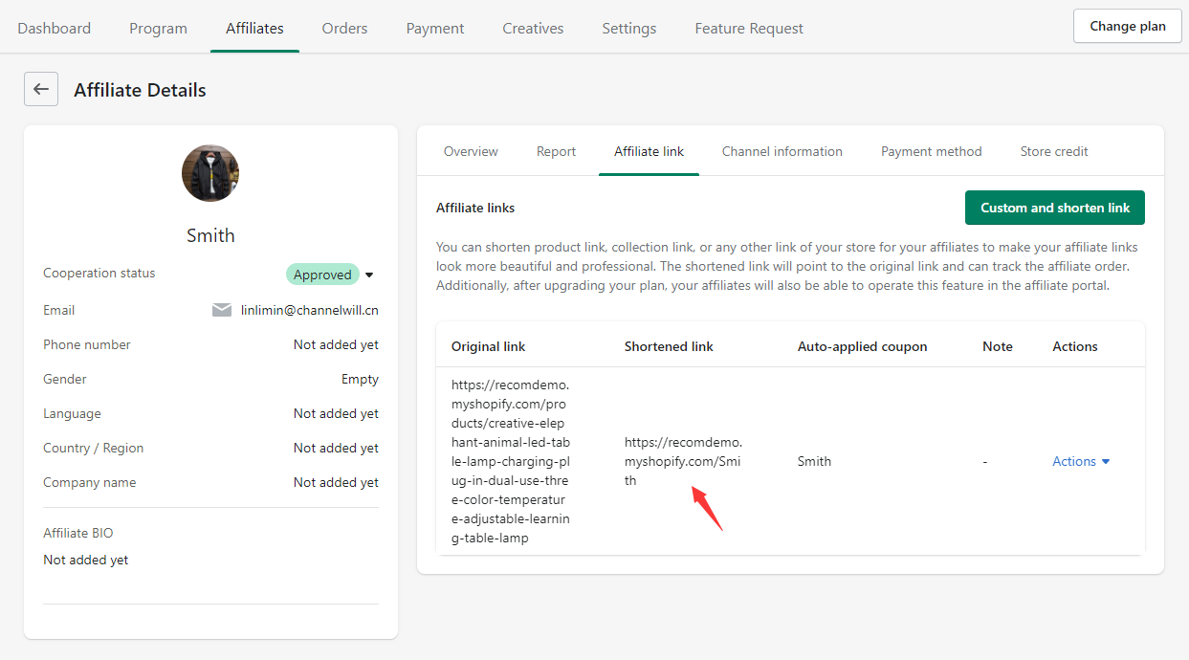1189x660 pixels.
Task: Click the Custom and shorten link button
Action: point(1054,208)
